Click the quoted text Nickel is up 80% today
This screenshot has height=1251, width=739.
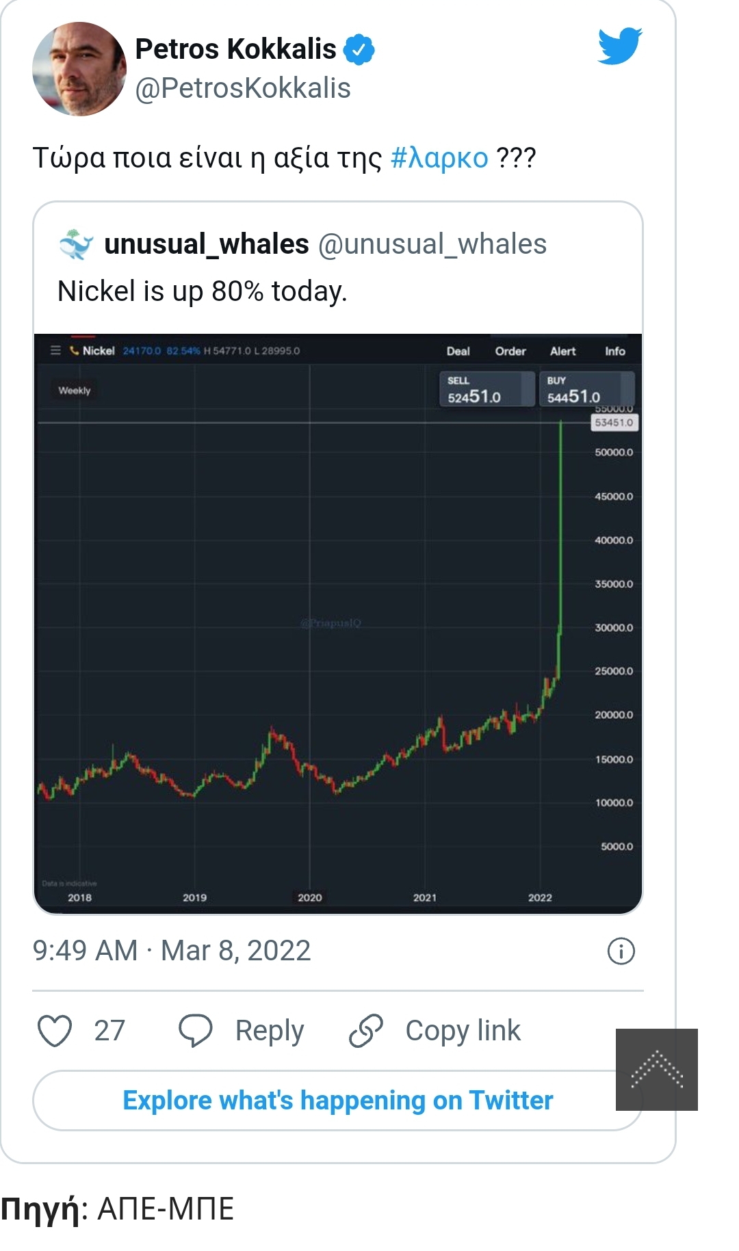tap(203, 291)
